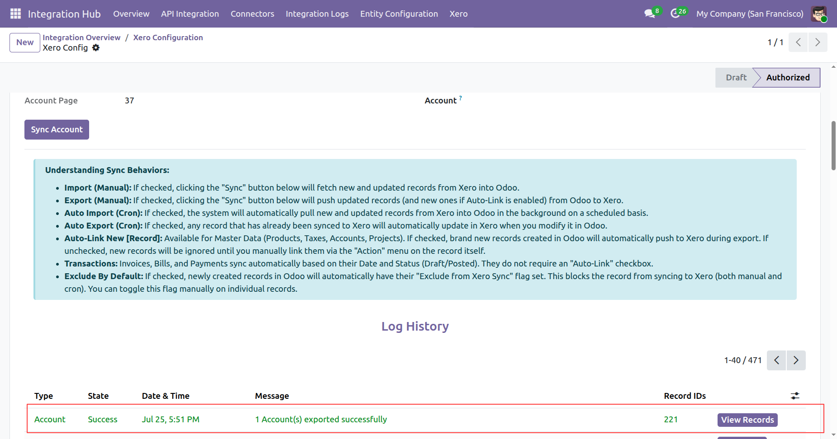Click the user avatar icon
The image size is (837, 439).
pos(819,14)
